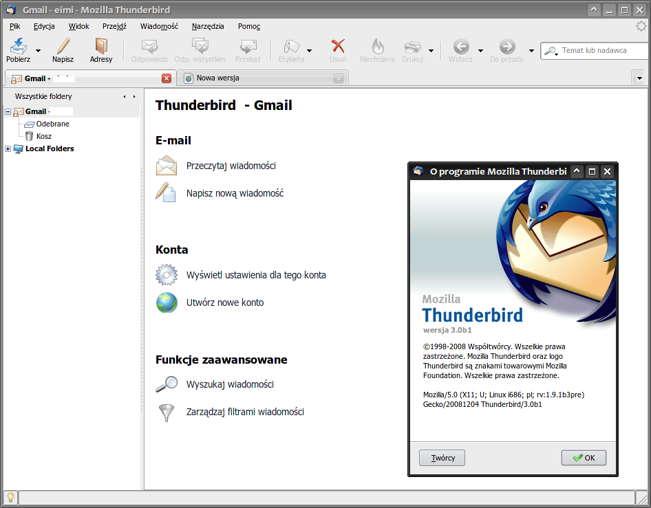Click the account settings gear icon

(x=167, y=275)
